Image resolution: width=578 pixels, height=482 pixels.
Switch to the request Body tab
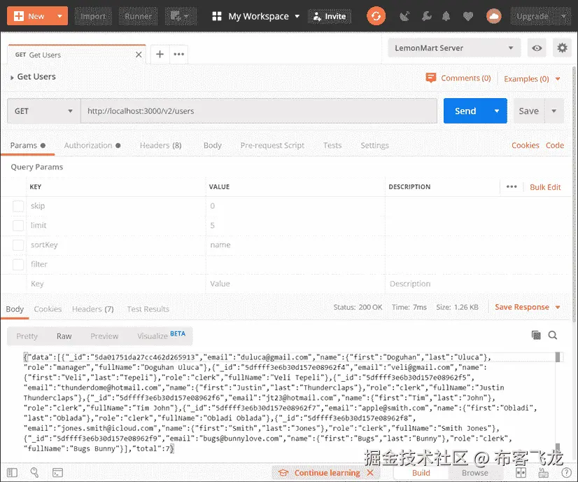212,146
